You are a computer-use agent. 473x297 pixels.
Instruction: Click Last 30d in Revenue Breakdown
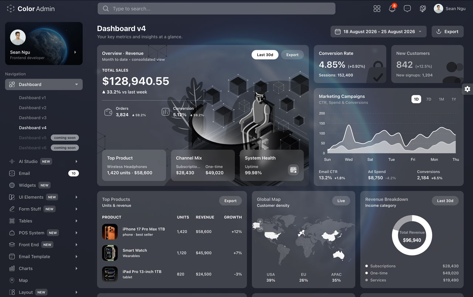coord(445,201)
